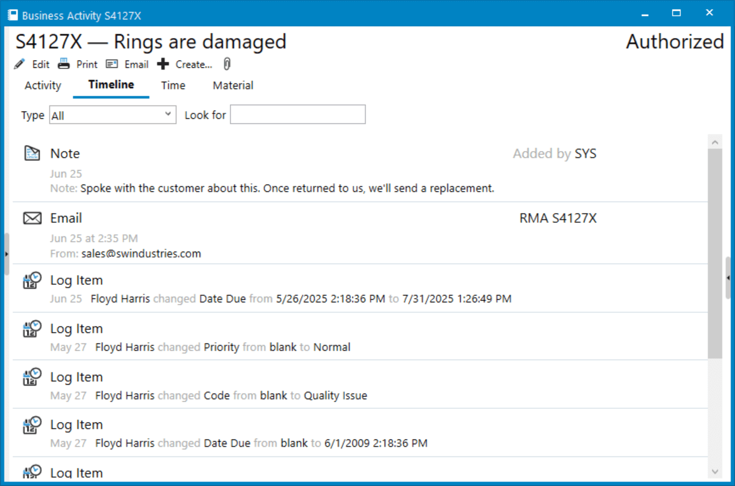Viewport: 735px width, 486px height.
Task: Open attachments via the paperclip icon
Action: tap(227, 64)
